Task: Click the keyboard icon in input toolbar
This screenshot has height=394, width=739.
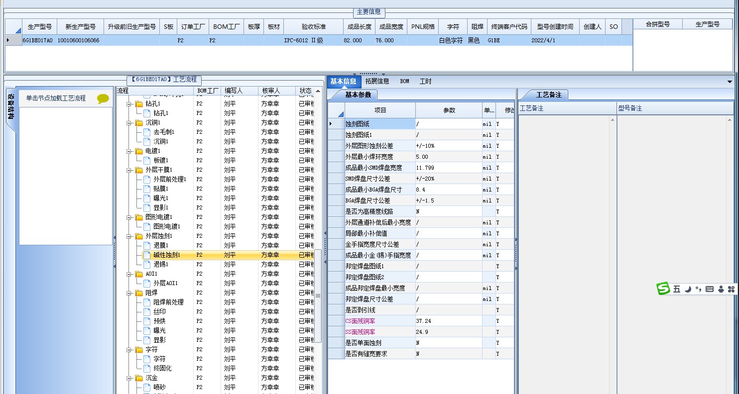Action: 710,289
